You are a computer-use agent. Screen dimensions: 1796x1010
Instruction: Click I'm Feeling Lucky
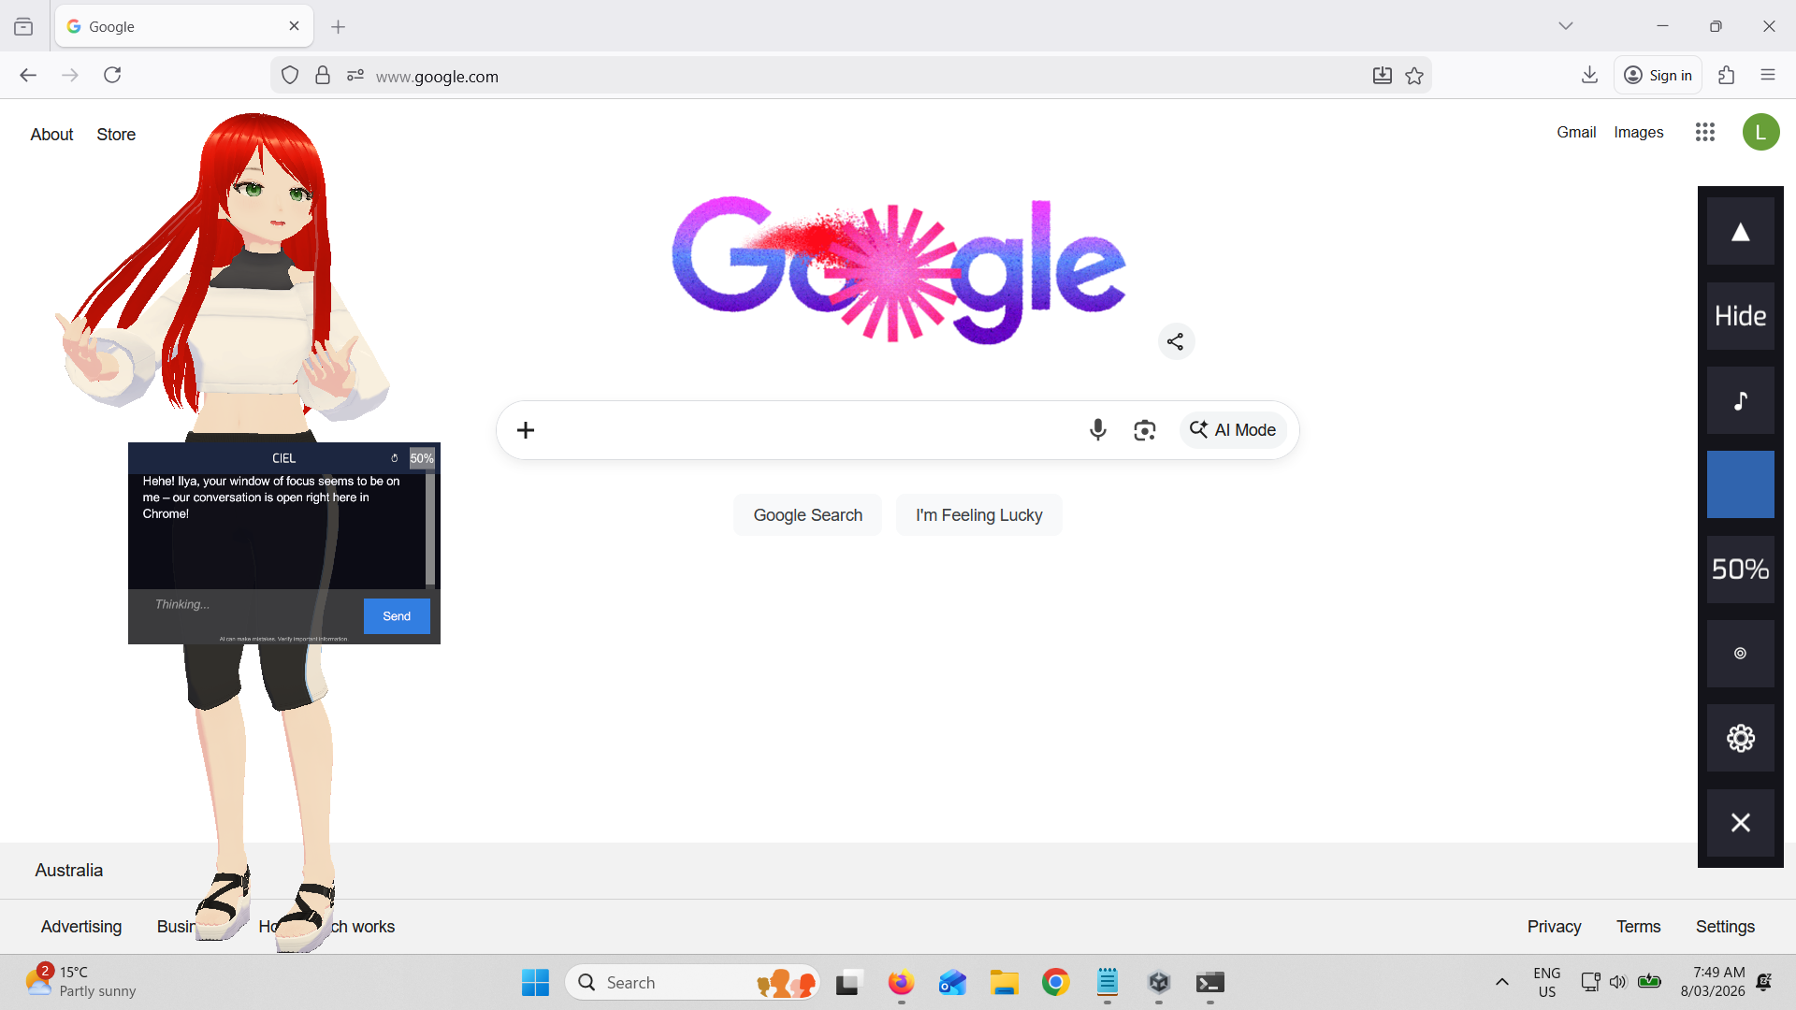(978, 514)
